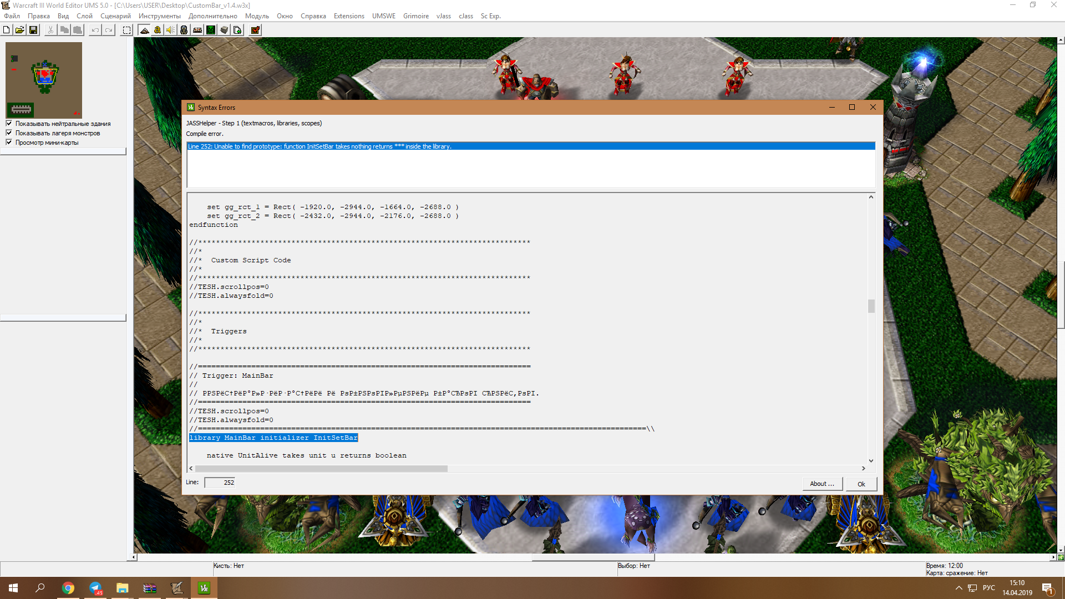Click the Line number input field
Image resolution: width=1065 pixels, height=599 pixels.
click(x=220, y=483)
